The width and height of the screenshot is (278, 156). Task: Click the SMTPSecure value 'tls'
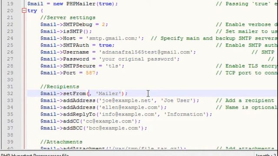click(113, 66)
